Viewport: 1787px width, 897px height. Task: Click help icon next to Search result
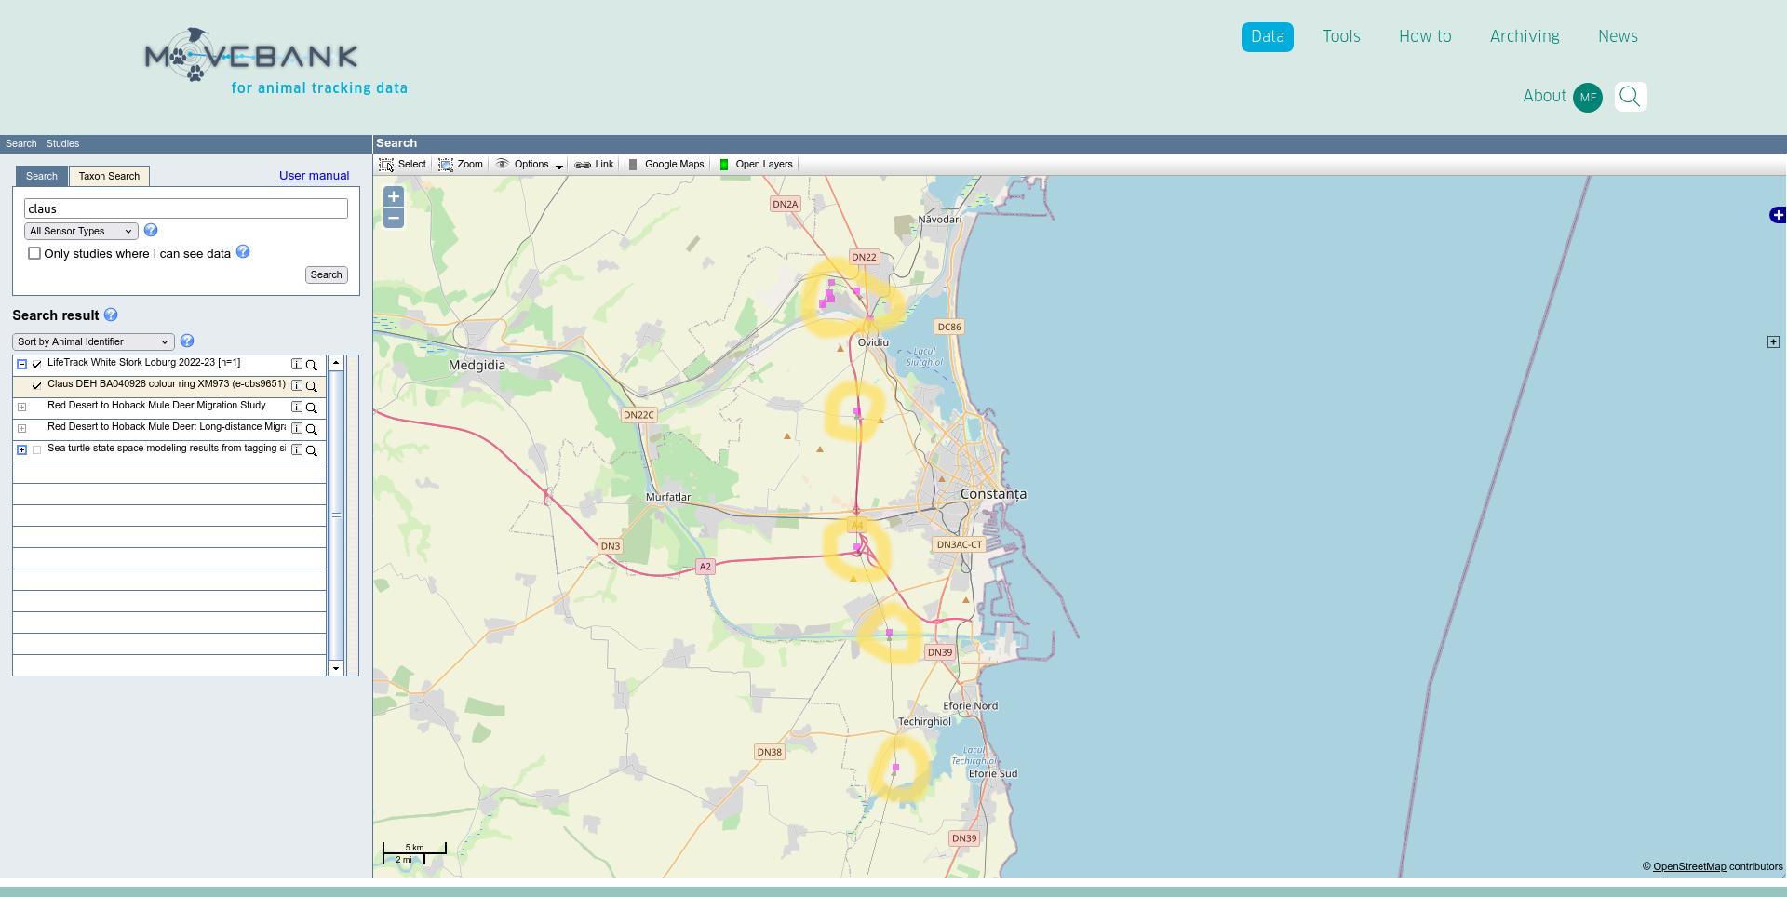click(x=111, y=315)
